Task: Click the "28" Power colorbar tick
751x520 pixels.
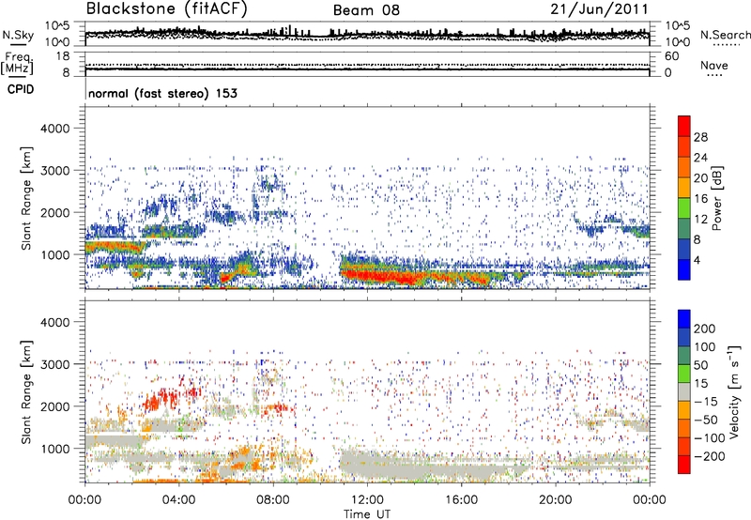Action: pos(700,137)
